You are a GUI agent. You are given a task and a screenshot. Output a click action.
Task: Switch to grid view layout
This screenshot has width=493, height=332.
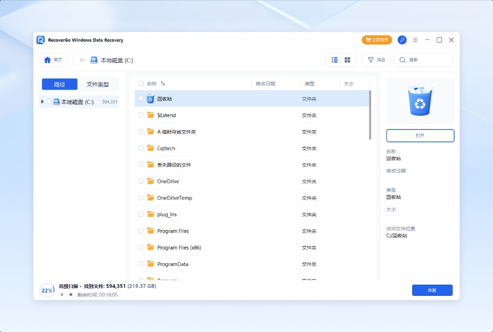(347, 60)
